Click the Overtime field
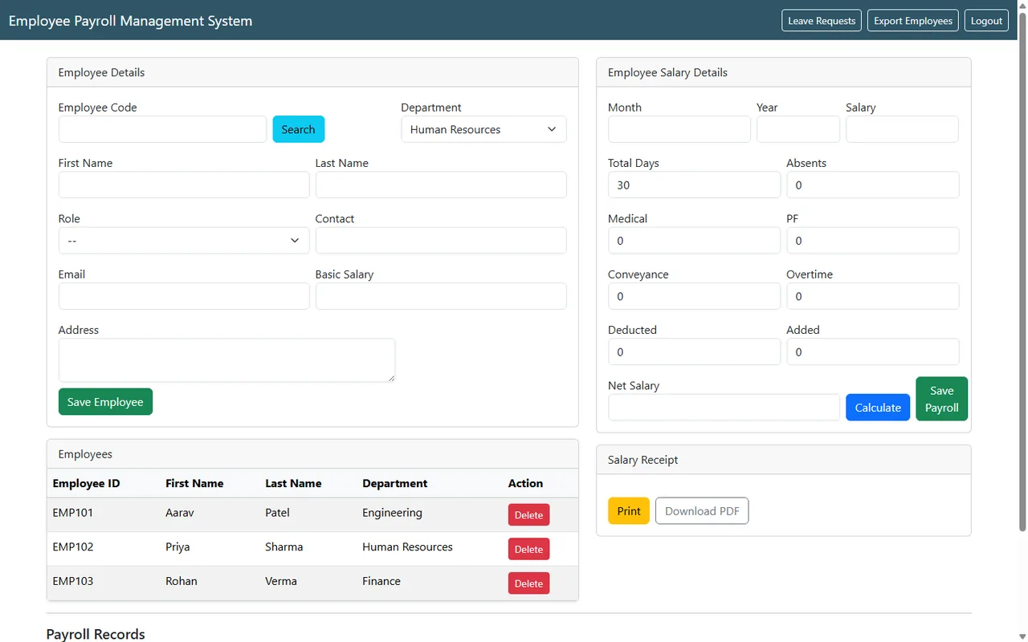Image resolution: width=1028 pixels, height=642 pixels. coord(873,296)
